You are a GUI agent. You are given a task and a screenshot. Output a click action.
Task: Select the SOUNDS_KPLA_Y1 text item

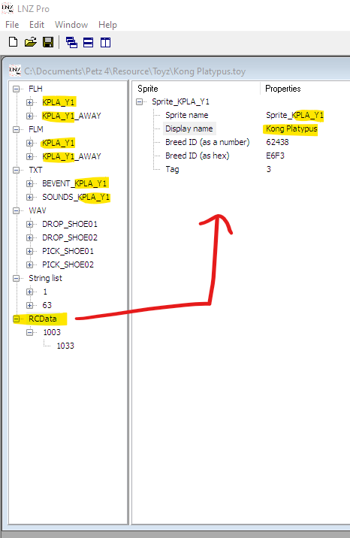pyautogui.click(x=76, y=197)
